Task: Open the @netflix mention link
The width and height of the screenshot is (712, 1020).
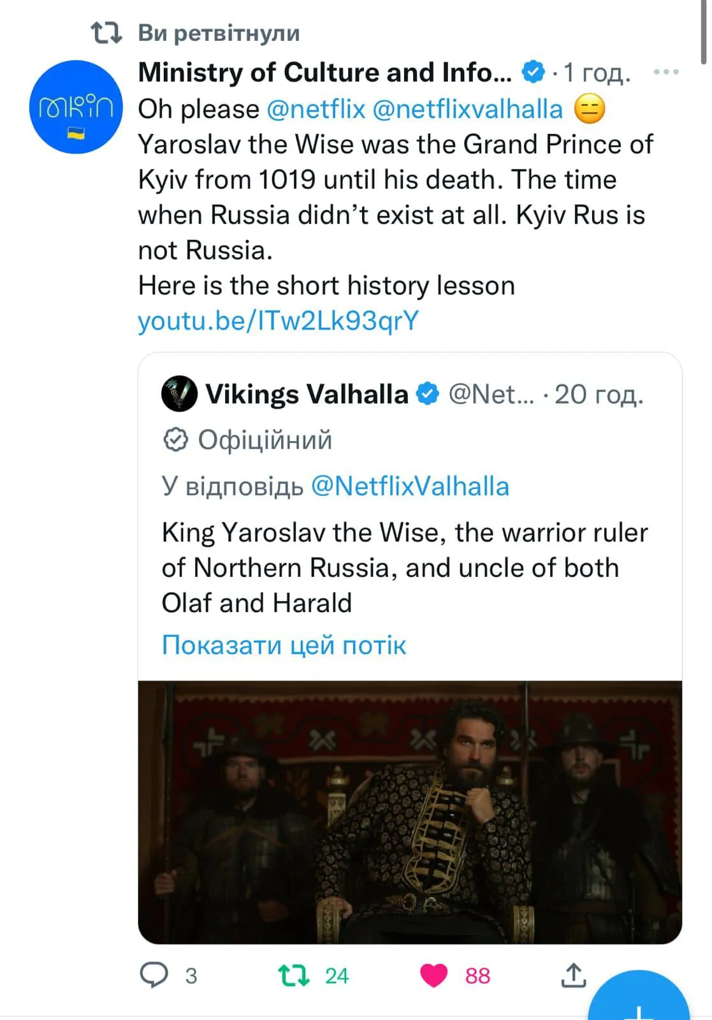Action: point(316,109)
